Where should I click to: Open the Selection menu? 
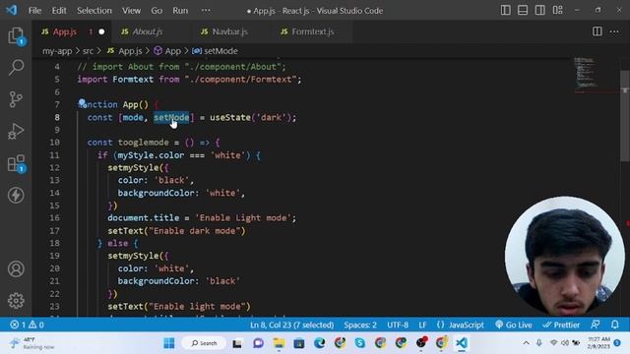94,11
